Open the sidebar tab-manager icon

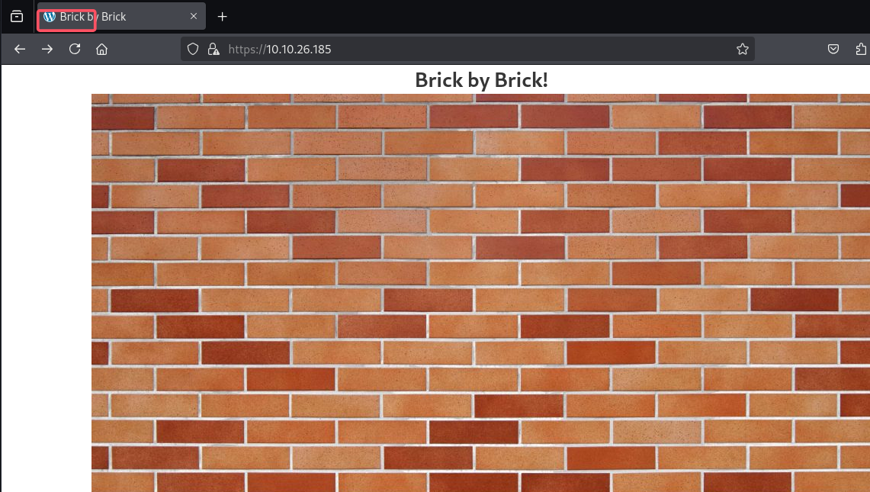click(16, 16)
